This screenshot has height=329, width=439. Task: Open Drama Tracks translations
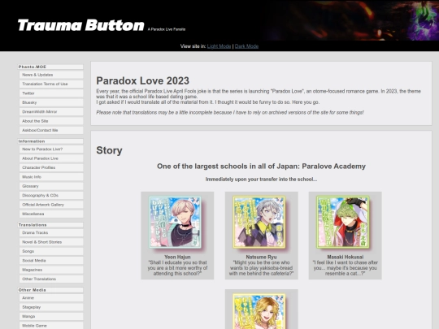coord(51,233)
